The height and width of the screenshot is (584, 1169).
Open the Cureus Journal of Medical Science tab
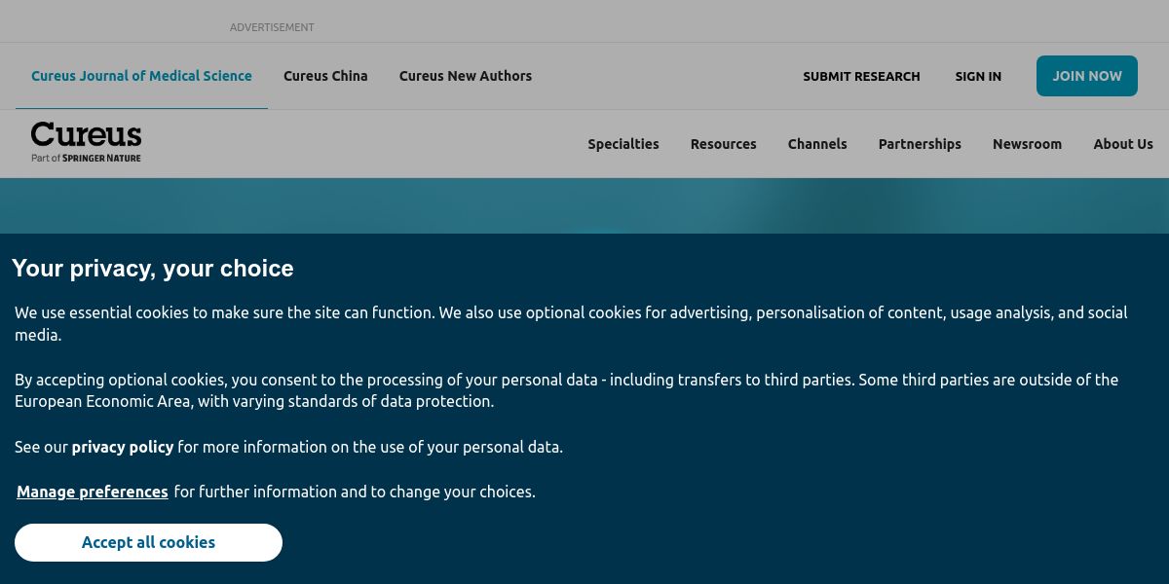(141, 76)
